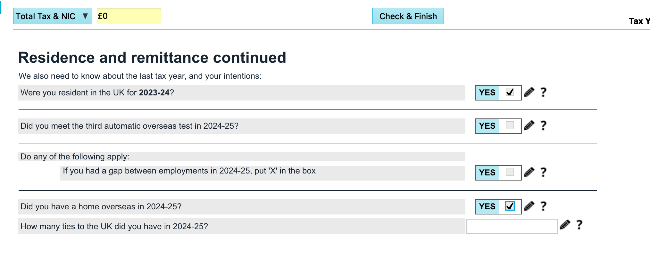Open help for UK resident 2023-24 question
650x258 pixels.
543,93
